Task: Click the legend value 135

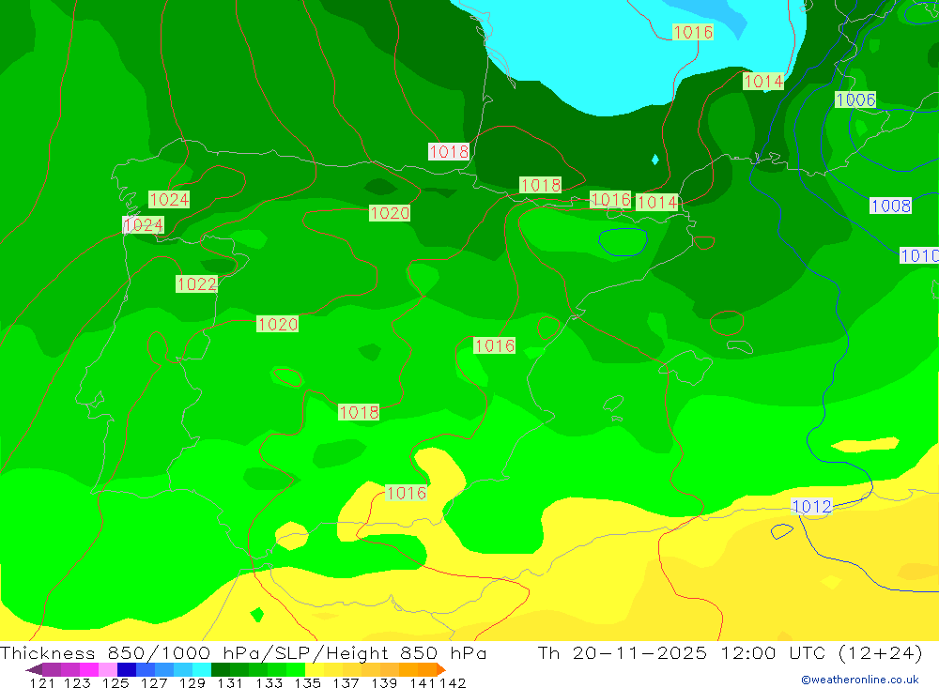Action: tap(307, 682)
